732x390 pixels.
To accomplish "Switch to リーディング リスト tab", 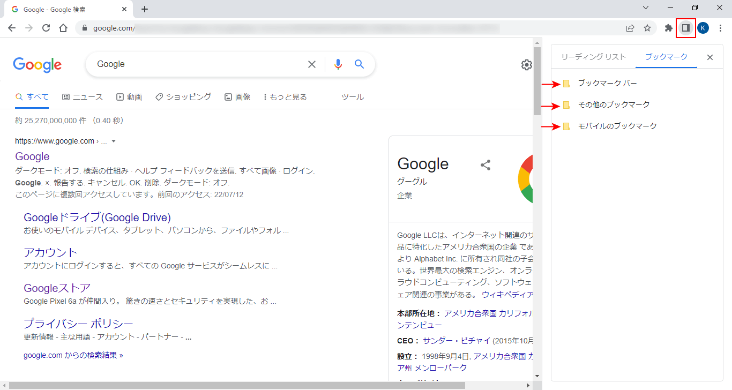I will point(593,57).
